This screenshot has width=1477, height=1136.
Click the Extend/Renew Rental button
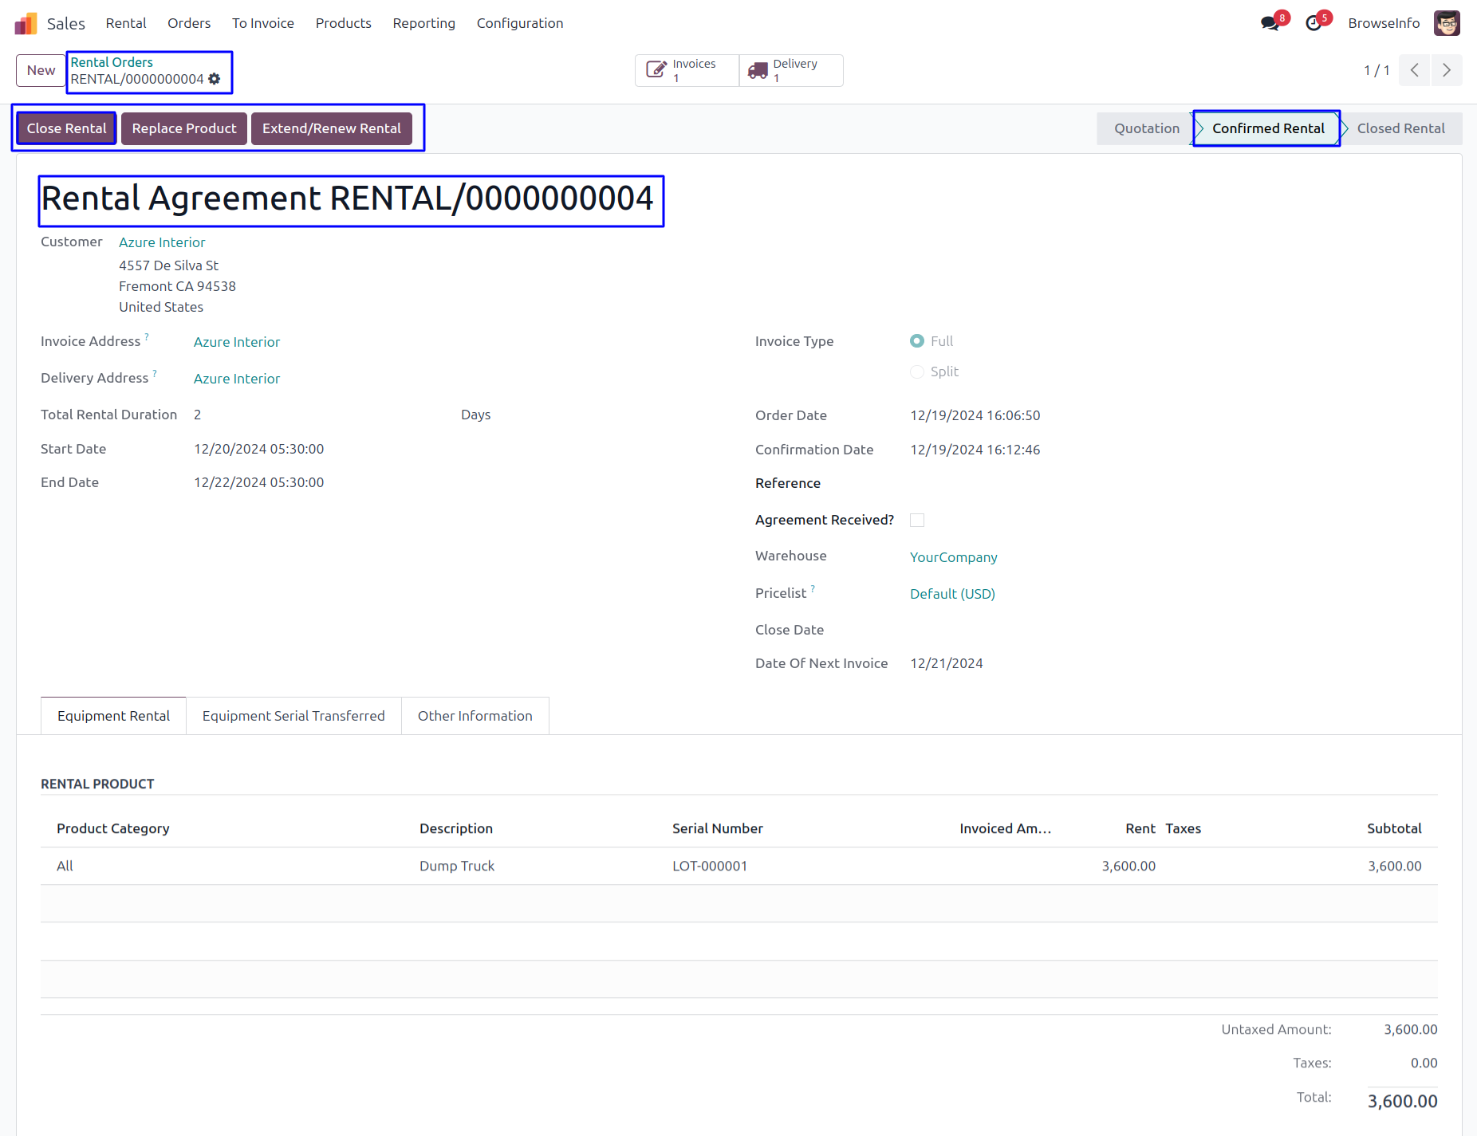pyautogui.click(x=331, y=128)
